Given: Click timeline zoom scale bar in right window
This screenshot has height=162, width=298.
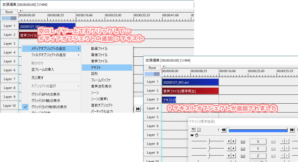Looking at the screenshot, I should click(x=152, y=74).
